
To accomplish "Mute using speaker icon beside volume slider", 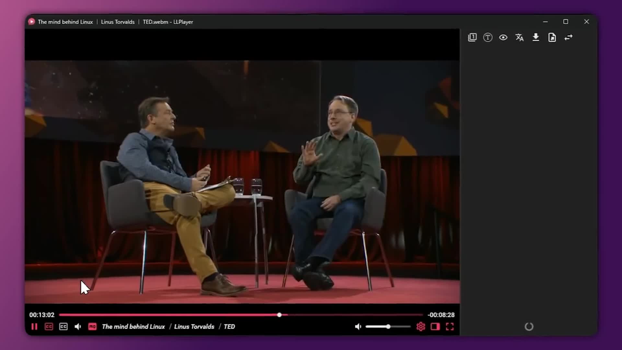I will (358, 327).
